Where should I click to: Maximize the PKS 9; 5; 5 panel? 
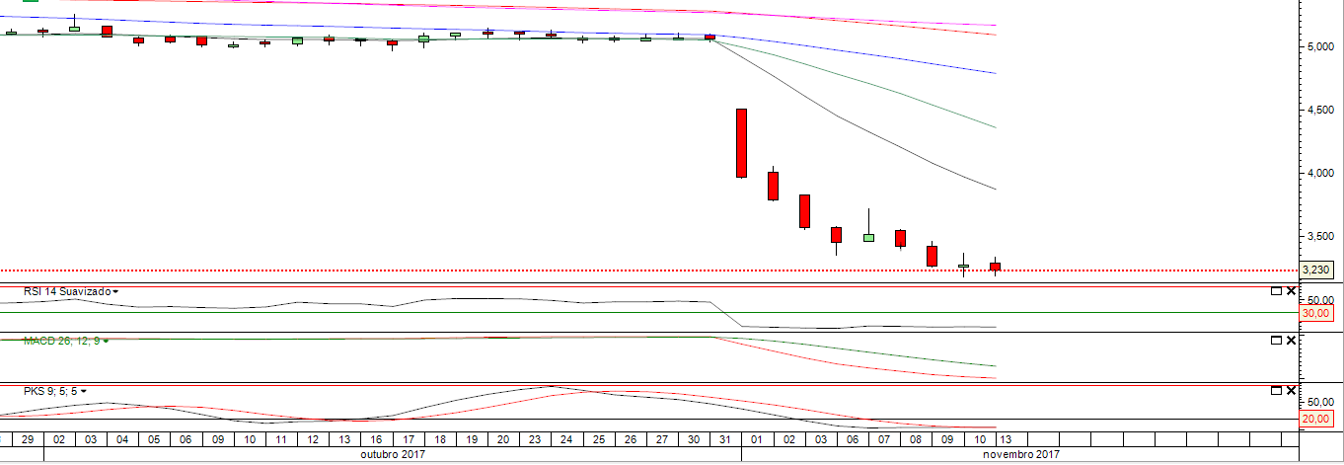point(1276,391)
